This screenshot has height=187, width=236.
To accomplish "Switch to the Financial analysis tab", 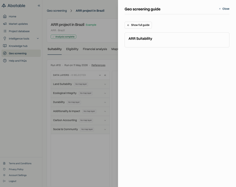I will [x=95, y=49].
